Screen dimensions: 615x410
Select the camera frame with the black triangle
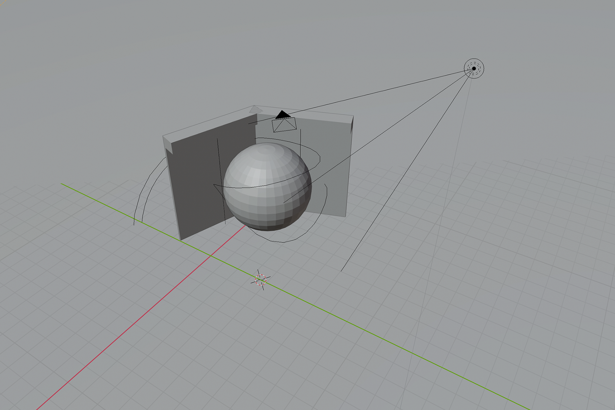284,121
